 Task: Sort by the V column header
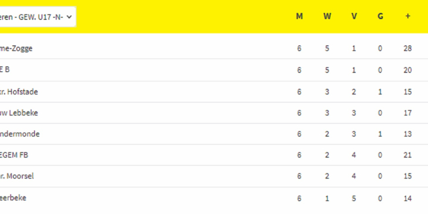[354, 16]
